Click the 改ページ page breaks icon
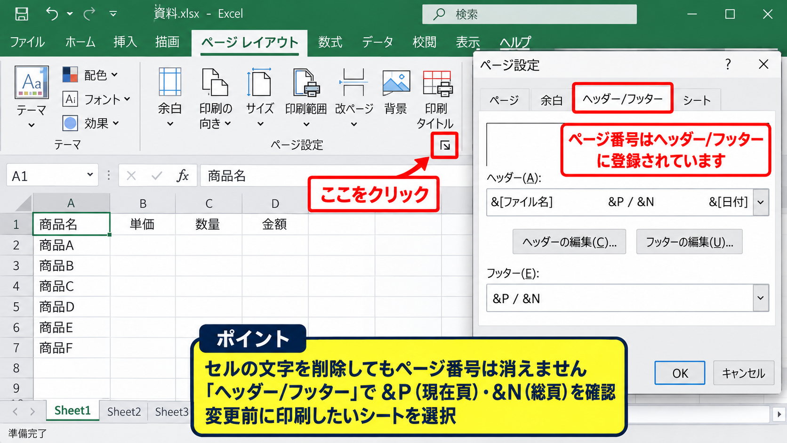This screenshot has height=443, width=787. pos(353,82)
